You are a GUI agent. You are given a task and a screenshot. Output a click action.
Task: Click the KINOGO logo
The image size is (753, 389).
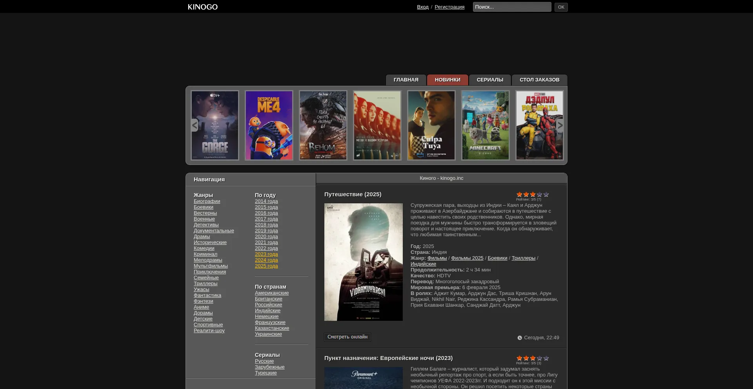click(x=202, y=7)
